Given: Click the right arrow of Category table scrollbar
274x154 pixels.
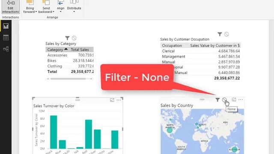Looking at the screenshot, I should [x=91, y=79].
